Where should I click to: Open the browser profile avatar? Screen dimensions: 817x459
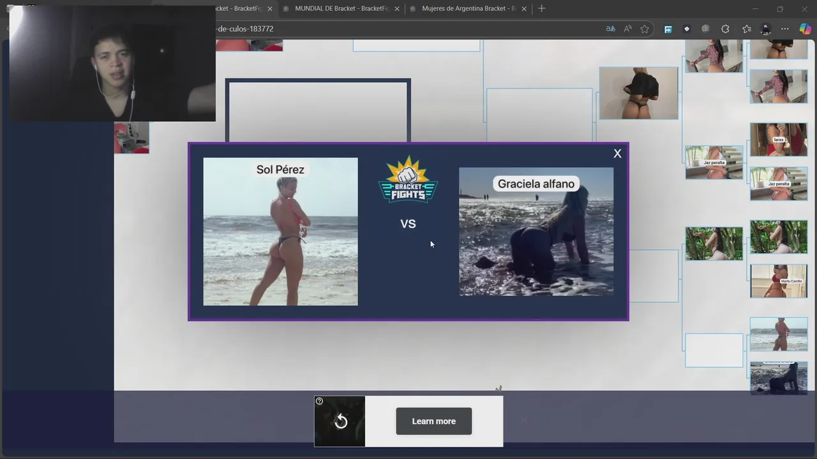pyautogui.click(x=766, y=29)
